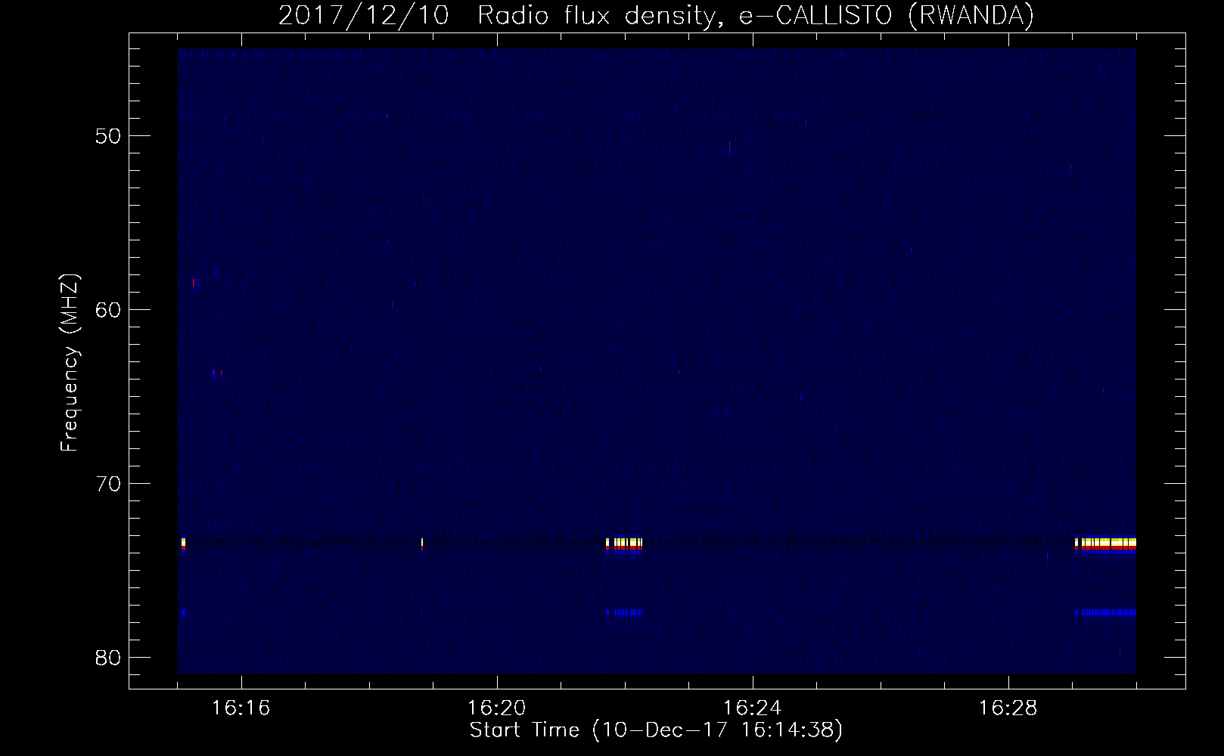1224x756 pixels.
Task: Click the bright yellow burst after 16:29 at 73 MHz
Action: point(1105,544)
